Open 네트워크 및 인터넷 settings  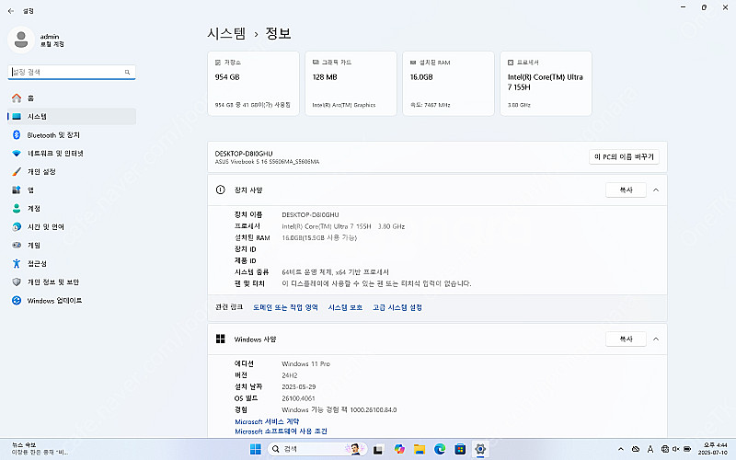(72, 154)
